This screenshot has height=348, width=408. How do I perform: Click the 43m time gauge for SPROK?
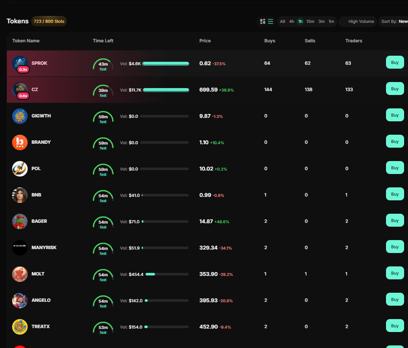pos(103,65)
